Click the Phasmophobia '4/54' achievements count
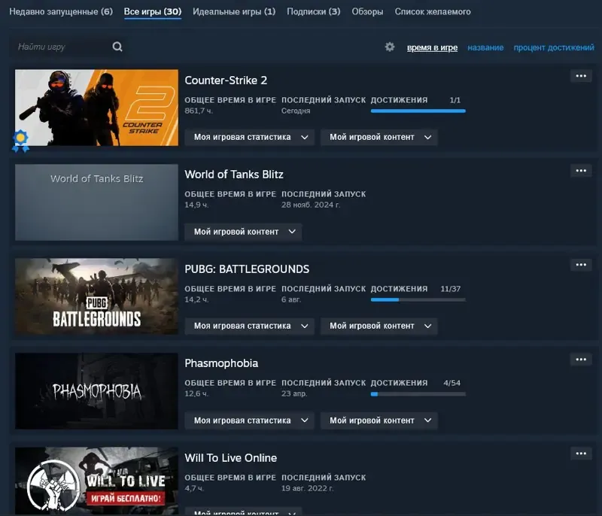Image resolution: width=602 pixels, height=516 pixels. tap(452, 383)
